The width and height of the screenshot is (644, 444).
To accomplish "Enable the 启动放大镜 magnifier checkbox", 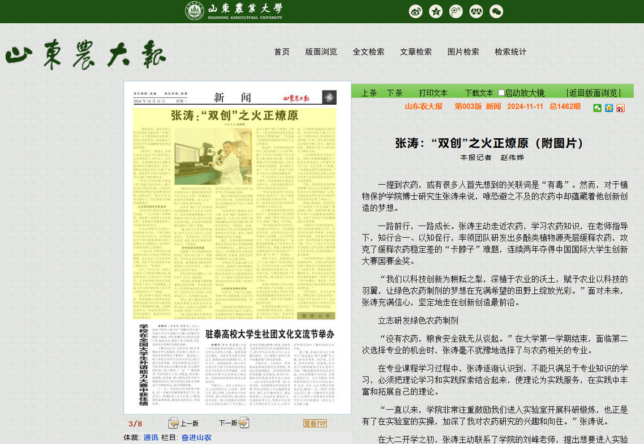I will 501,92.
